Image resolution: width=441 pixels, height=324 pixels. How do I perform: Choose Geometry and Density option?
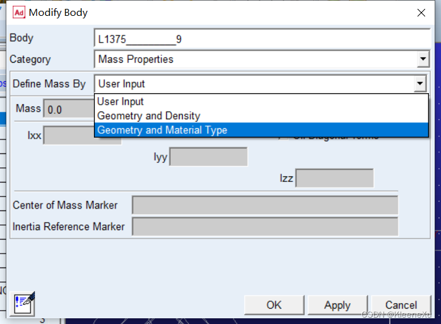click(x=148, y=116)
